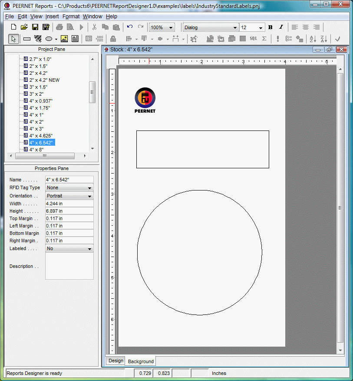Select the 2" x 4.2" NEW stock
Viewport: 353px width, 381px height.
pyautogui.click(x=44, y=80)
